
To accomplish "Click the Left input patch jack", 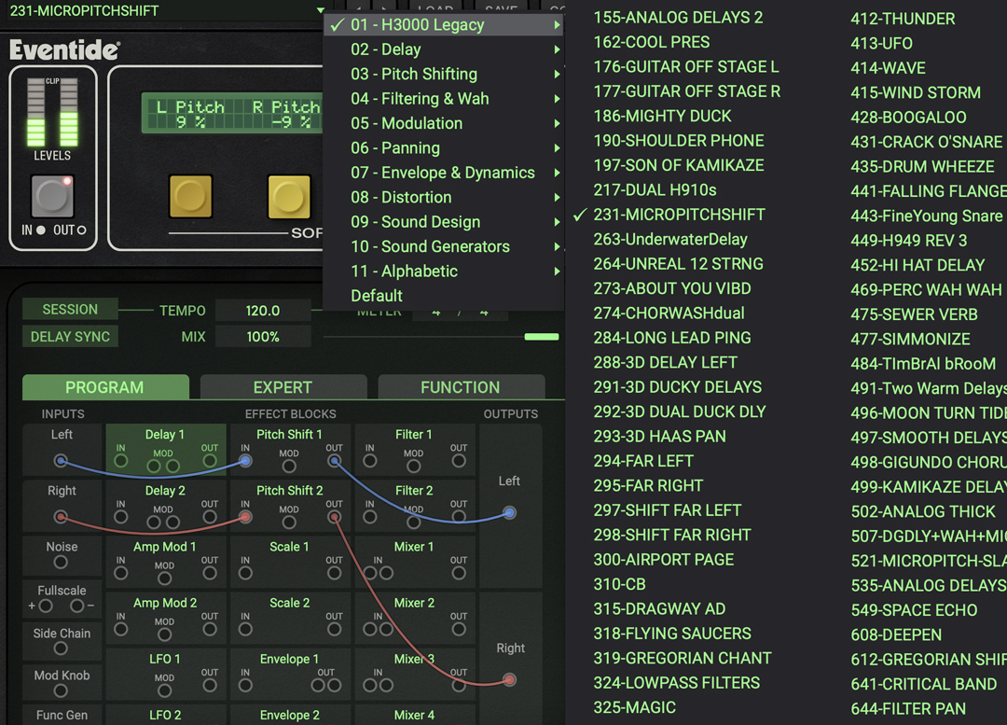I will coord(61,460).
